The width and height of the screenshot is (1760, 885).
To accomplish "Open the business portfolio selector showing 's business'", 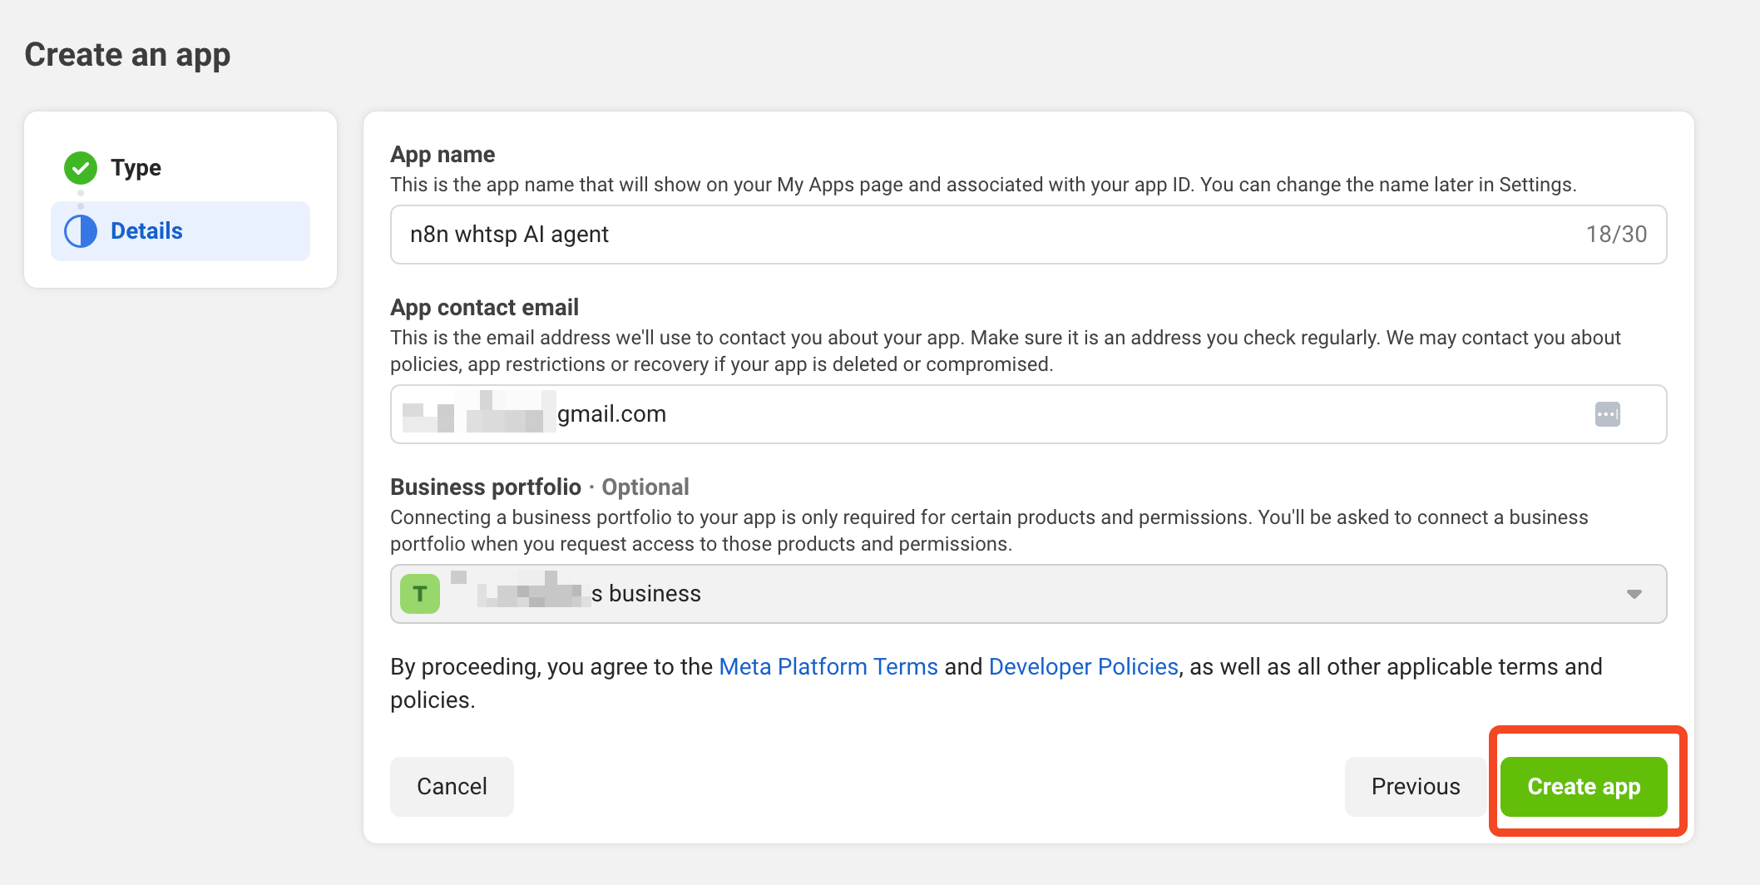I will (998, 594).
